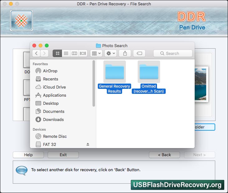Open Downloads in the sidebar
The height and width of the screenshot is (193, 228).
pos(53,119)
